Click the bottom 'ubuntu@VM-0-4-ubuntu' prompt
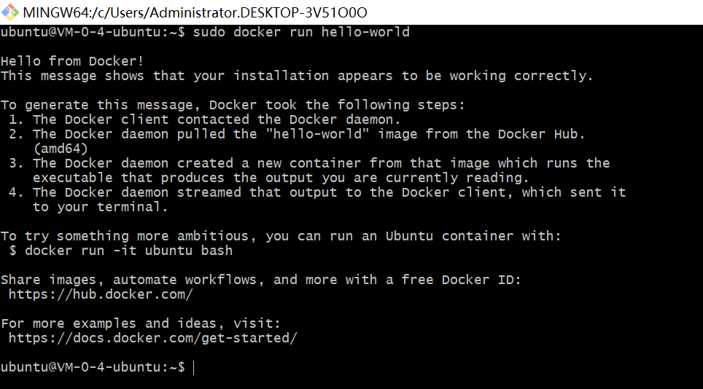Screen dimensions: 703x389 pyautogui.click(x=88, y=367)
